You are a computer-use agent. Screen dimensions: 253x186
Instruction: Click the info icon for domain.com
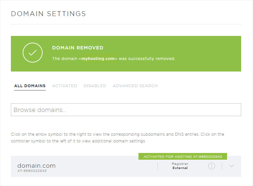coord(211,166)
